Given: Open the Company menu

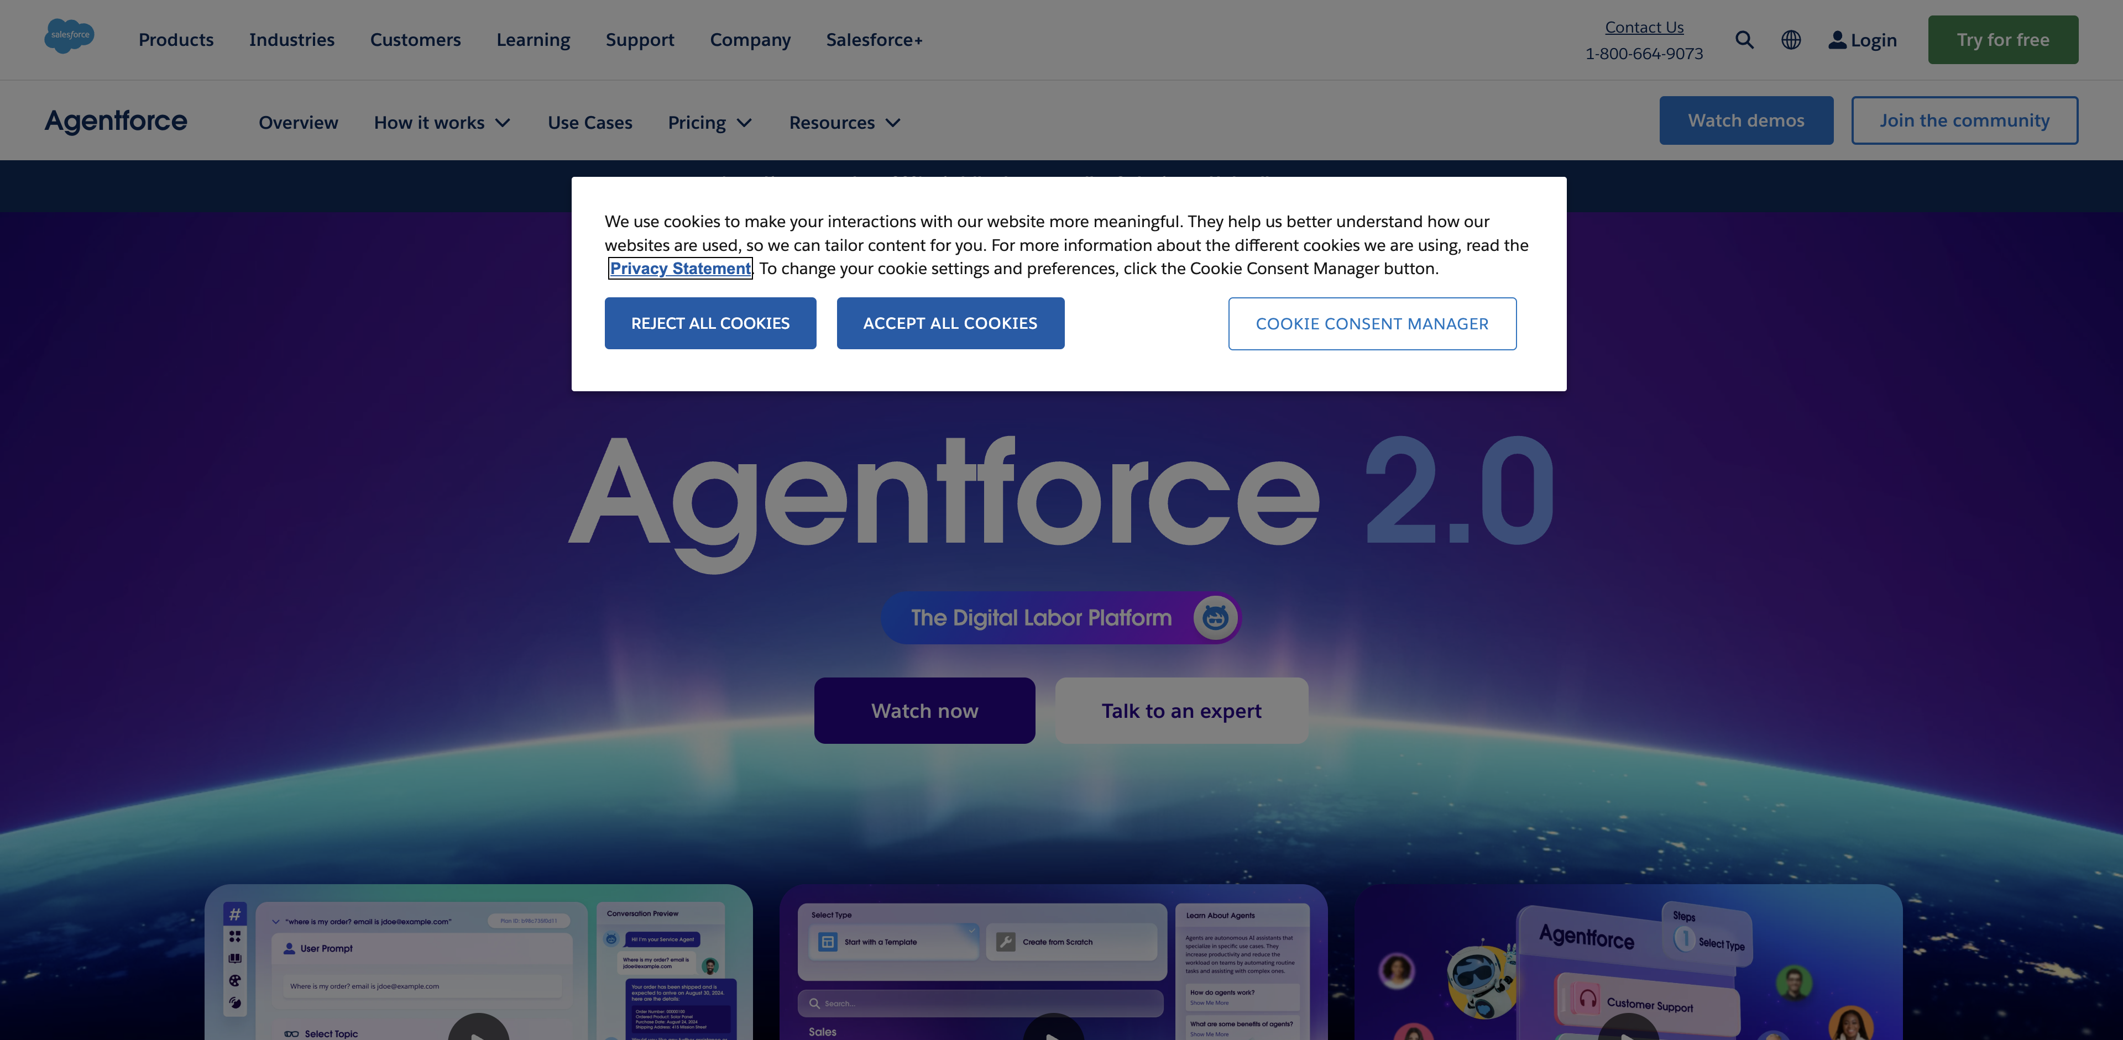Looking at the screenshot, I should [750, 40].
